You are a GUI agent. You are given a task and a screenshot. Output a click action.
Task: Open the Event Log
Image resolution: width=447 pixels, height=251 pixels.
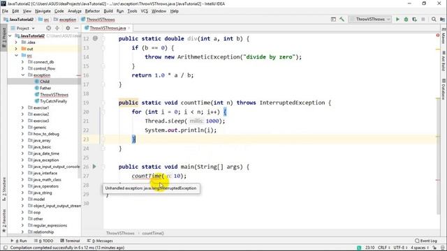coord(426,241)
